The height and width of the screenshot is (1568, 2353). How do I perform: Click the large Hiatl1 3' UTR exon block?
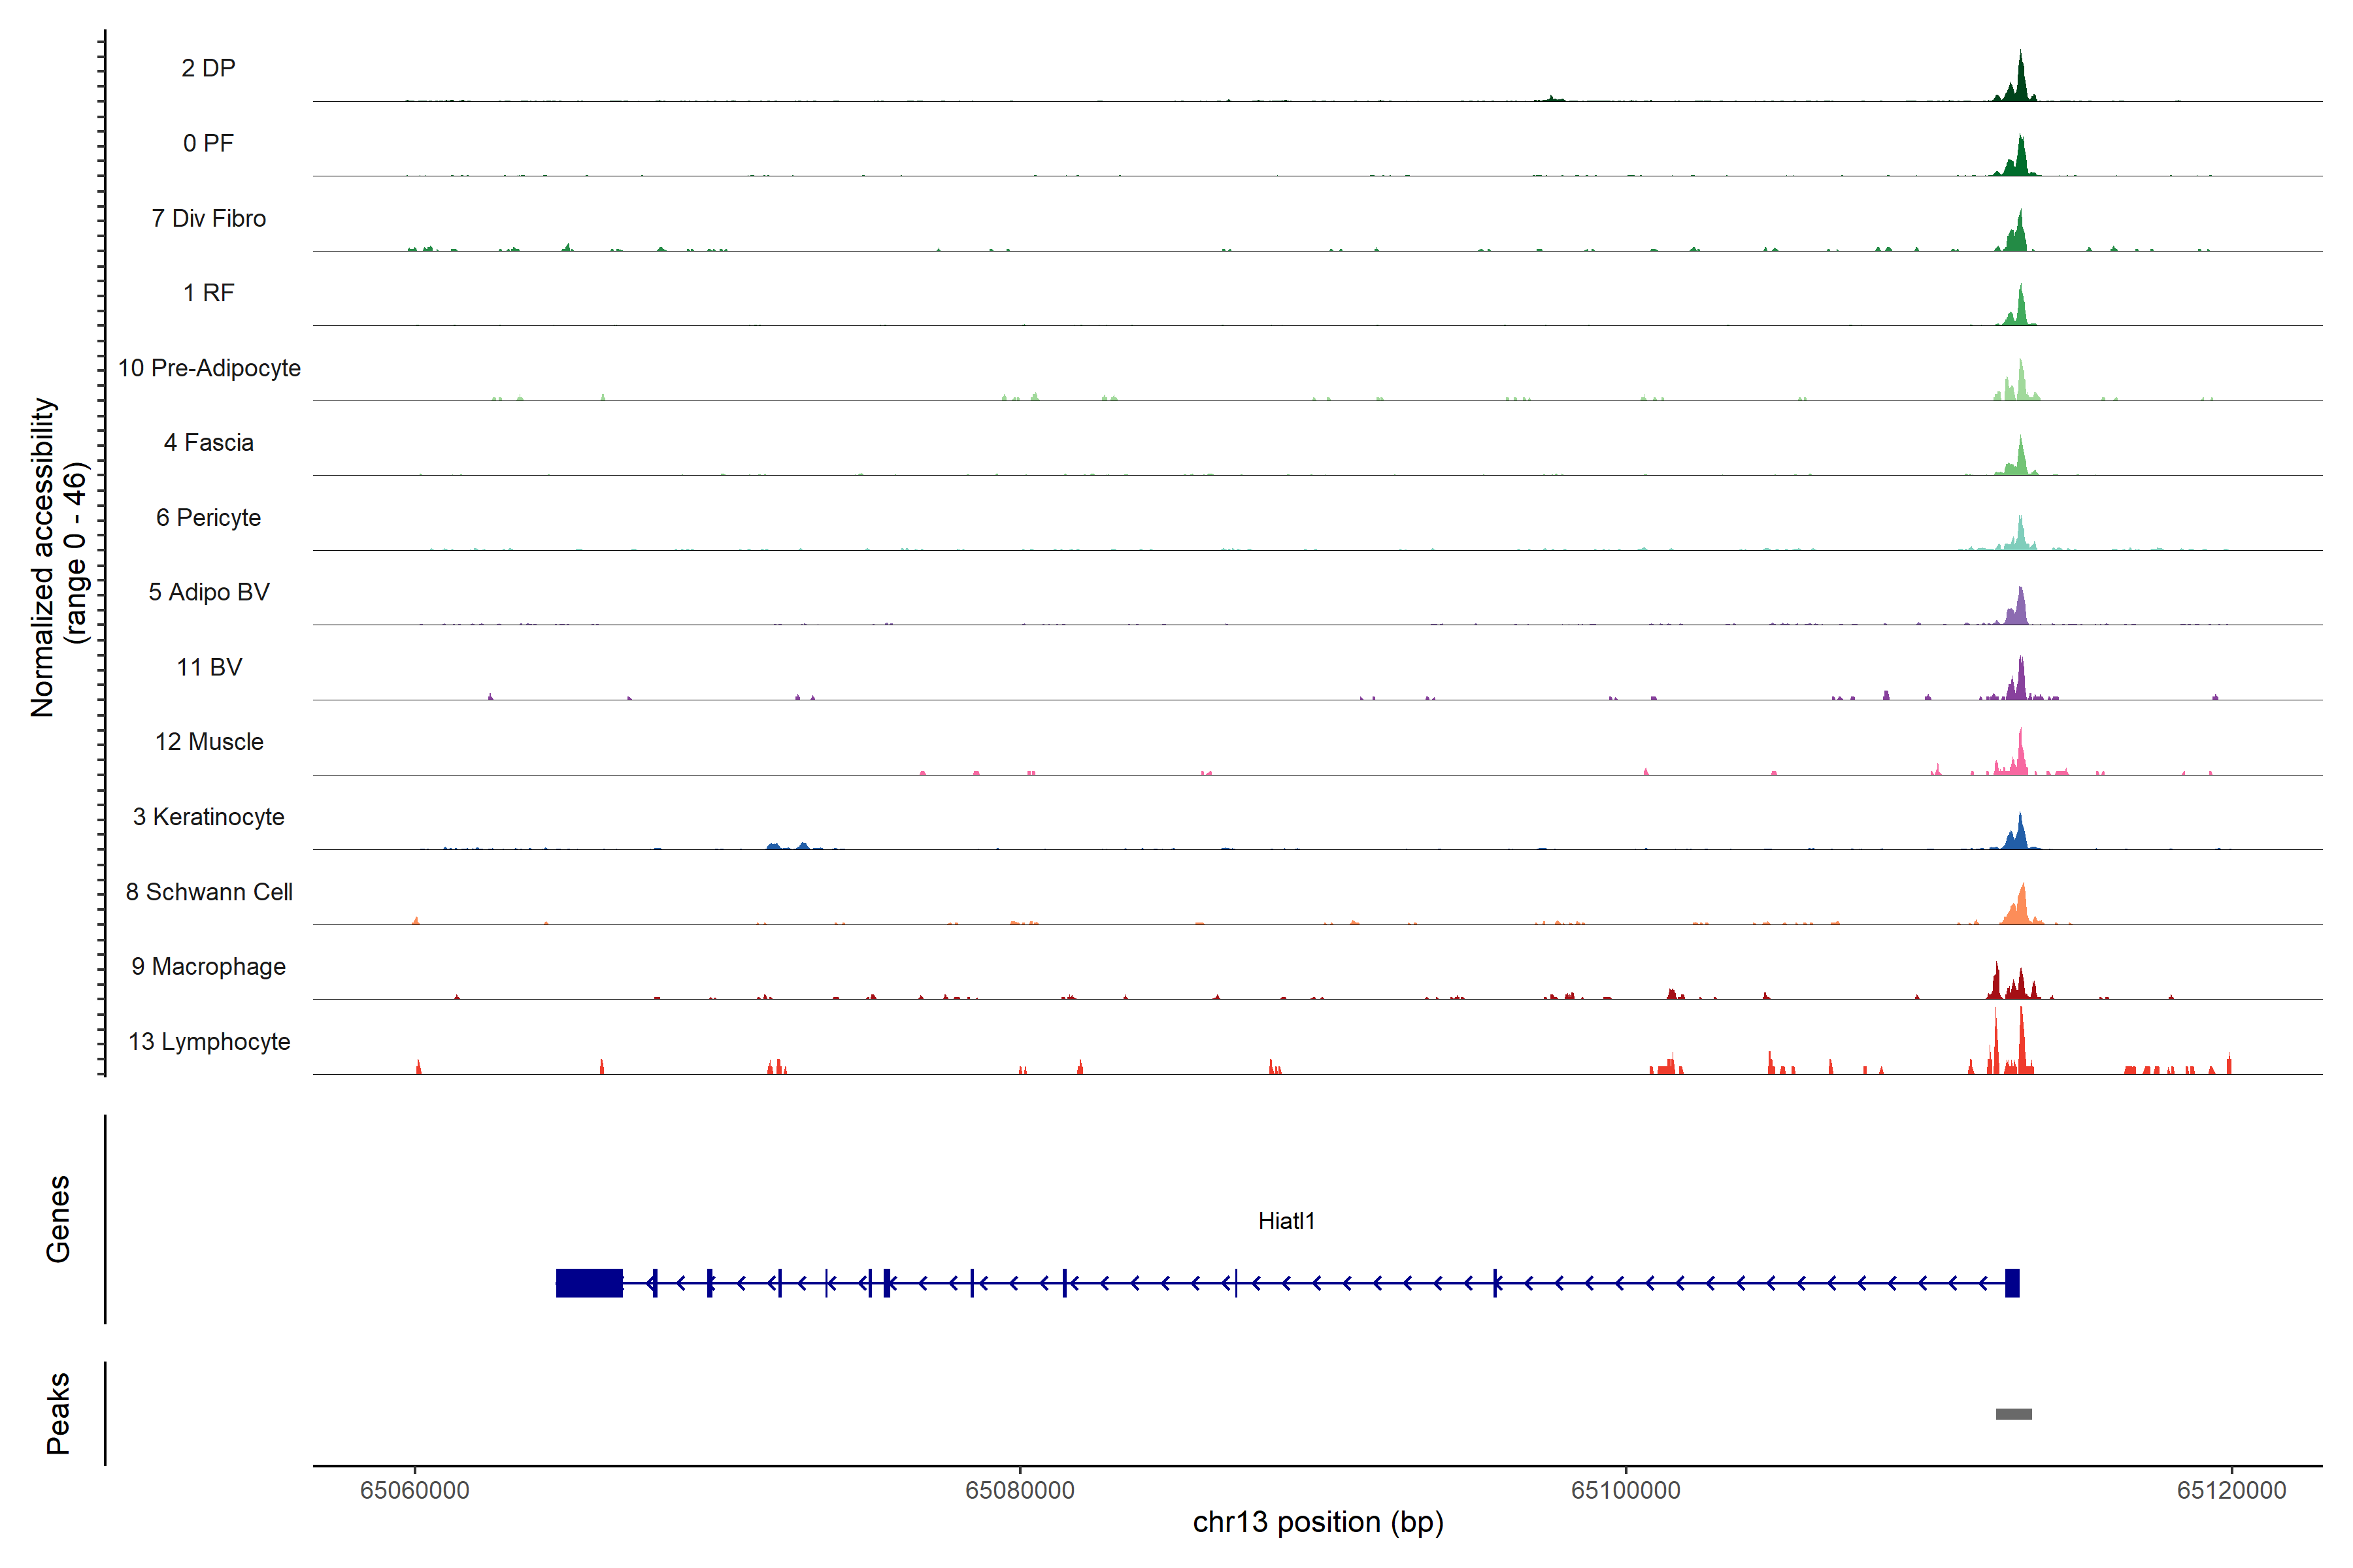click(590, 1283)
